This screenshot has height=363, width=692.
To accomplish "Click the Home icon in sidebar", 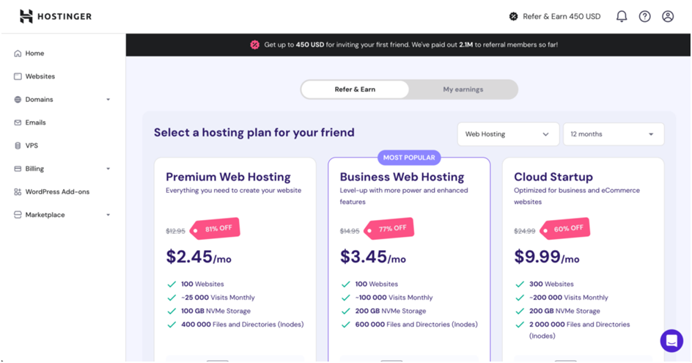I will [18, 54].
